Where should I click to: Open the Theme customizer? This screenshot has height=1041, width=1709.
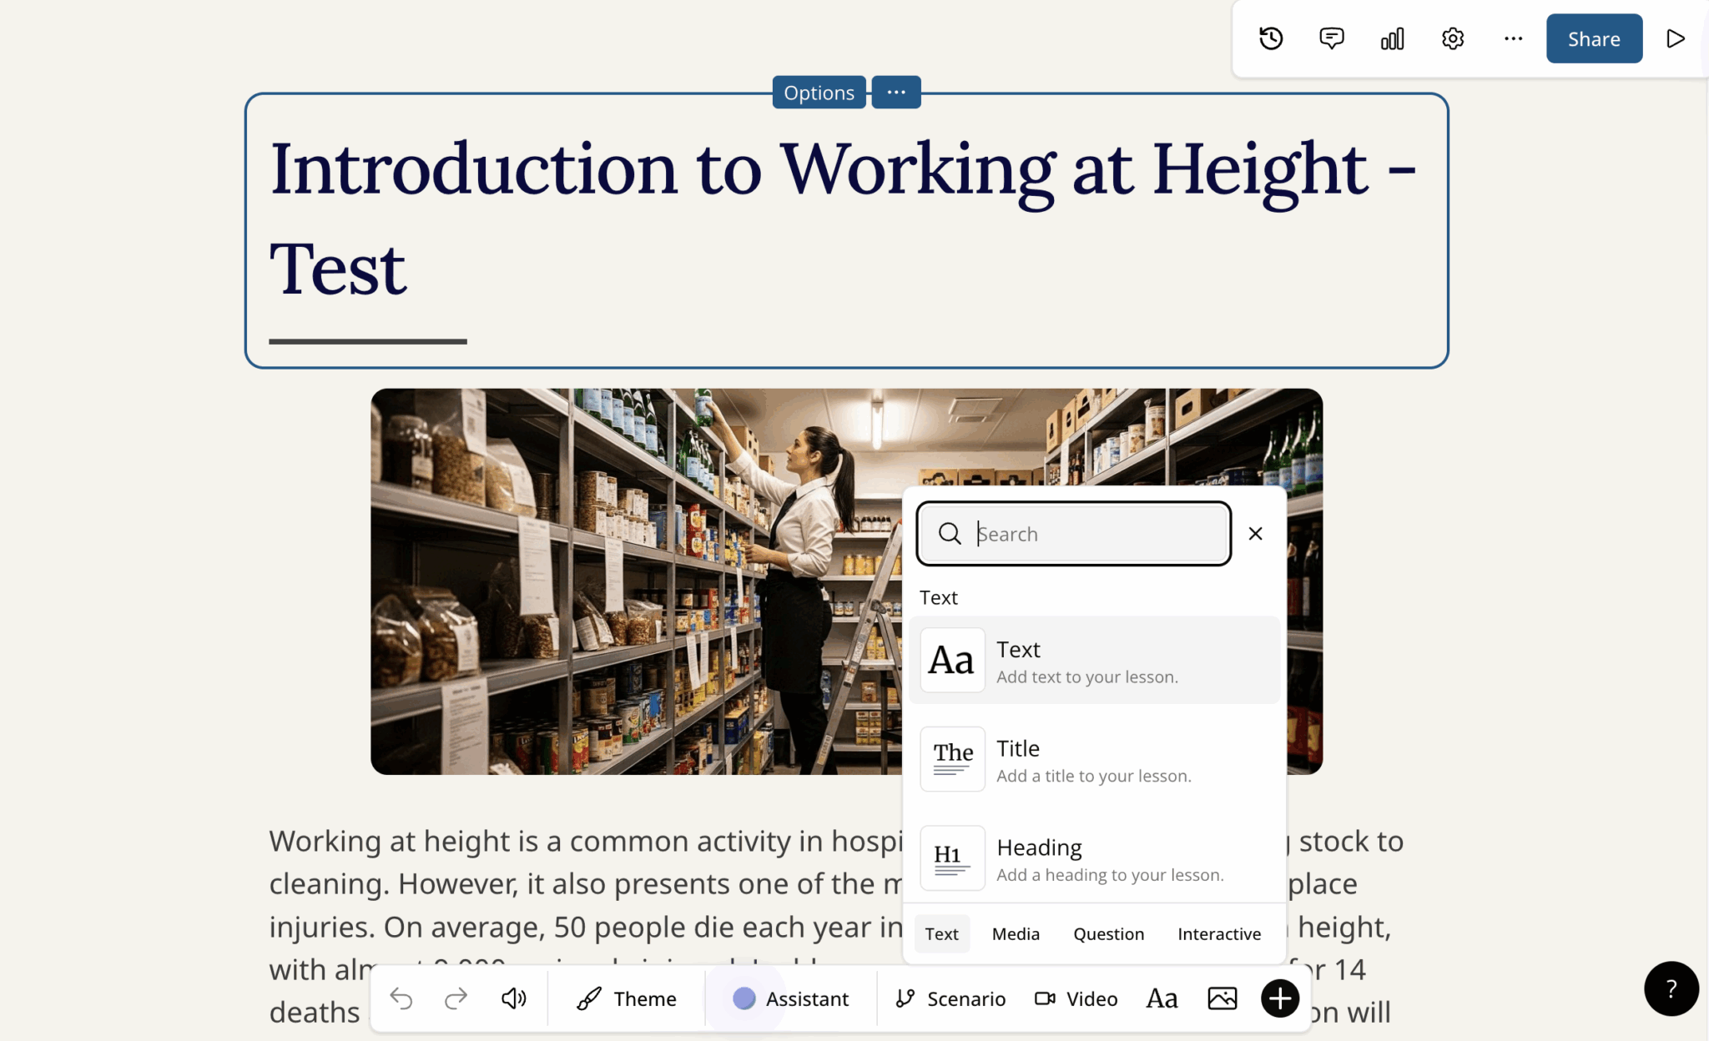[x=626, y=998]
